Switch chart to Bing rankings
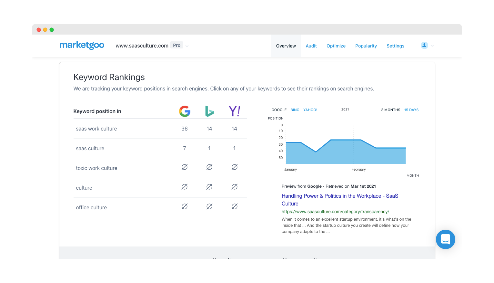The image size is (494, 283). [295, 110]
